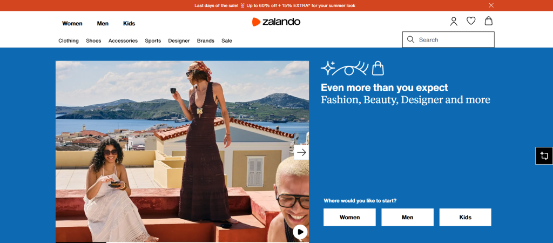Open the Clothing menu
This screenshot has width=553, height=243.
click(69, 40)
